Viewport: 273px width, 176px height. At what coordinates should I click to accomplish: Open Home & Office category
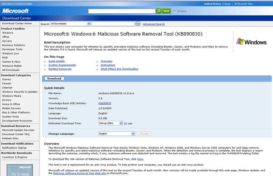point(11,104)
